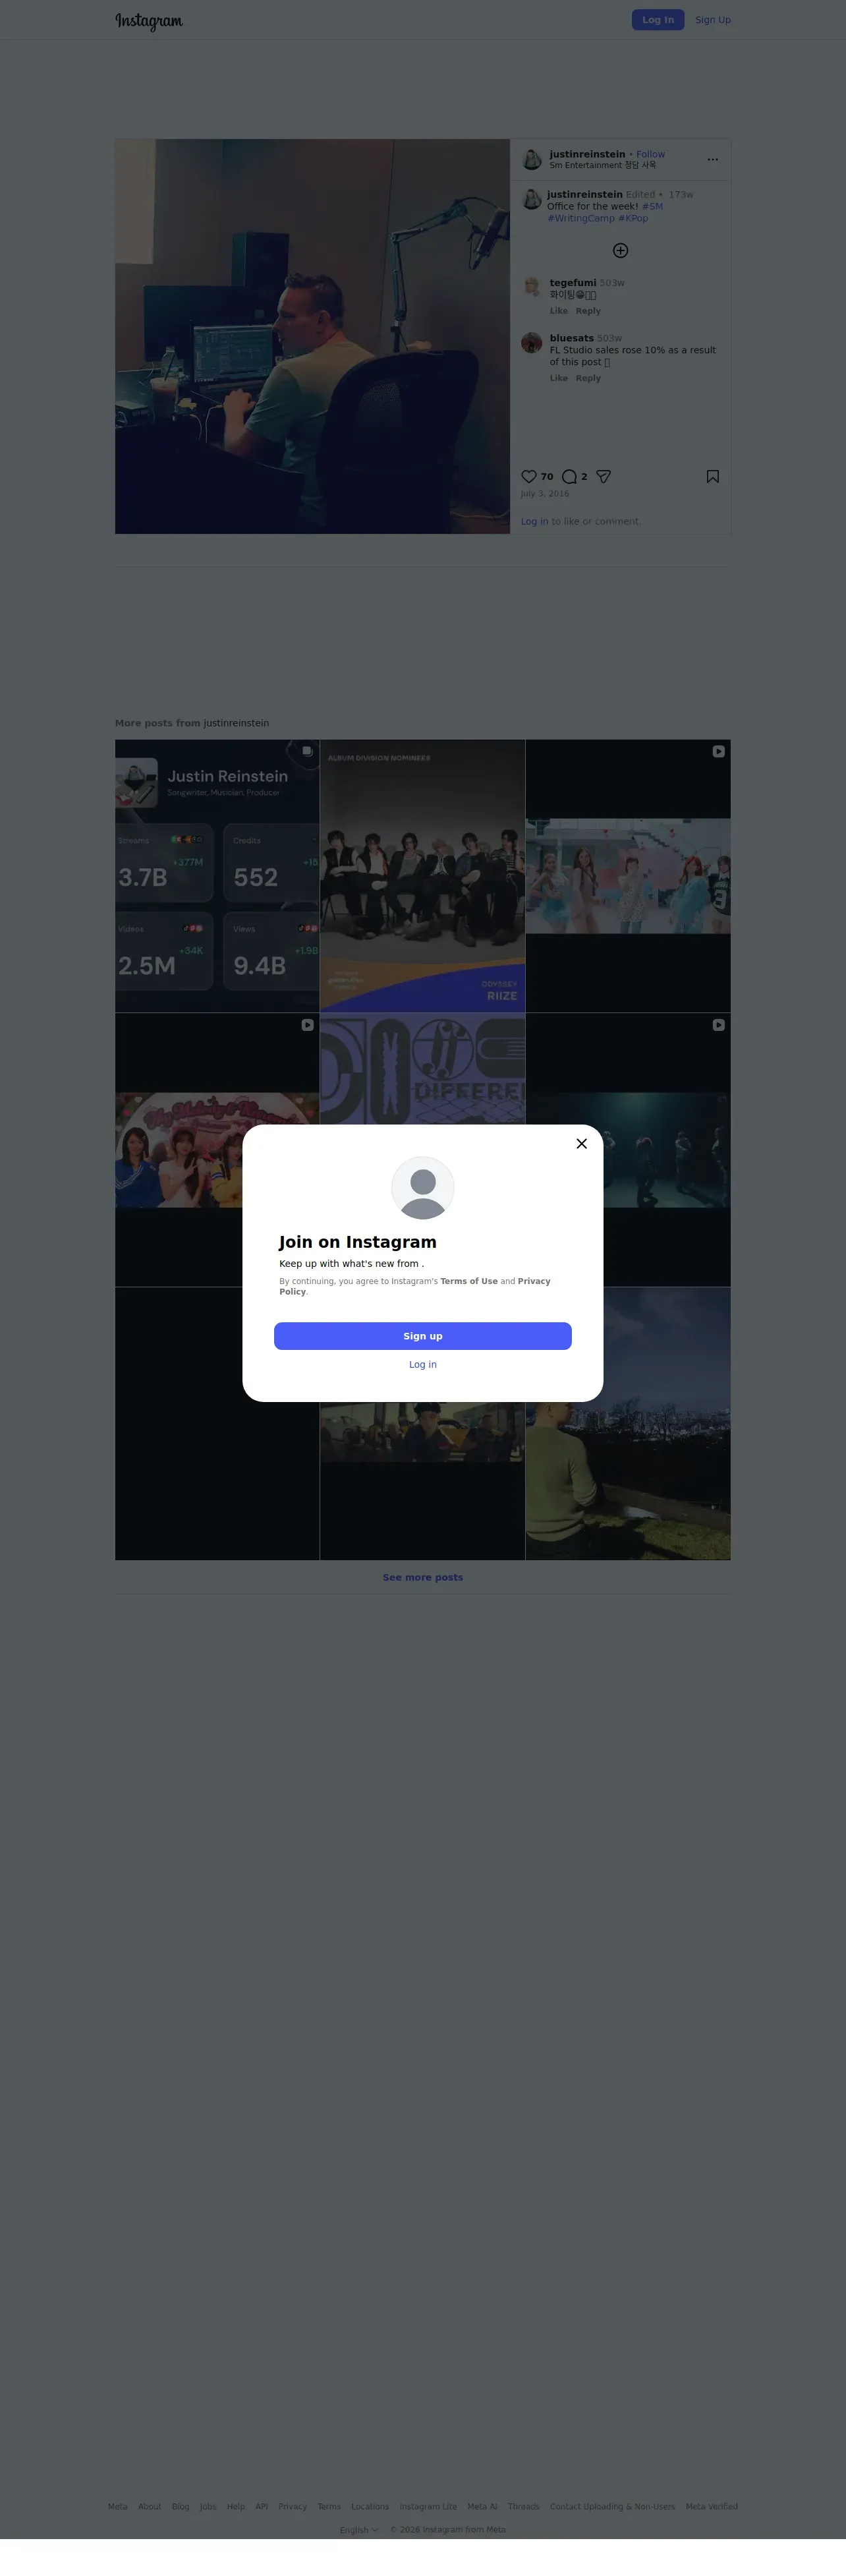Click the 70 likes count
This screenshot has height=2576, width=846.
(547, 476)
